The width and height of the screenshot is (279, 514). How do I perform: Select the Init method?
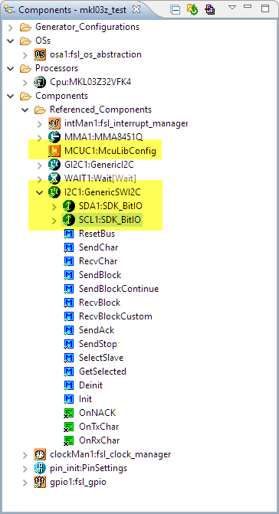pyautogui.click(x=85, y=399)
